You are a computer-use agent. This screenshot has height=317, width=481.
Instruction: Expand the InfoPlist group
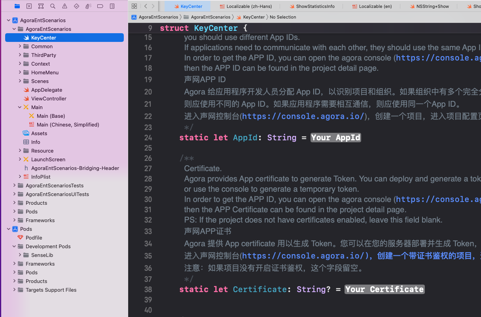pyautogui.click(x=20, y=177)
